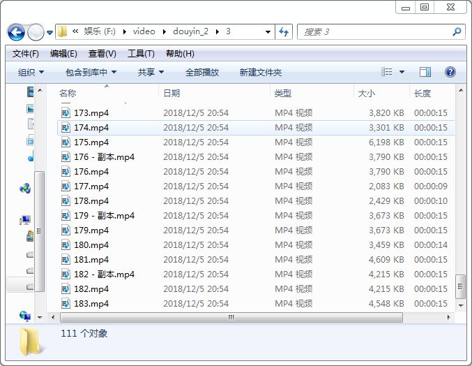
Task: Click the change view icon in toolbar
Action: [387, 72]
